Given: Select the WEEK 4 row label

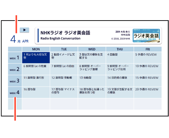Looking at the screenshot, I should 15,92.
